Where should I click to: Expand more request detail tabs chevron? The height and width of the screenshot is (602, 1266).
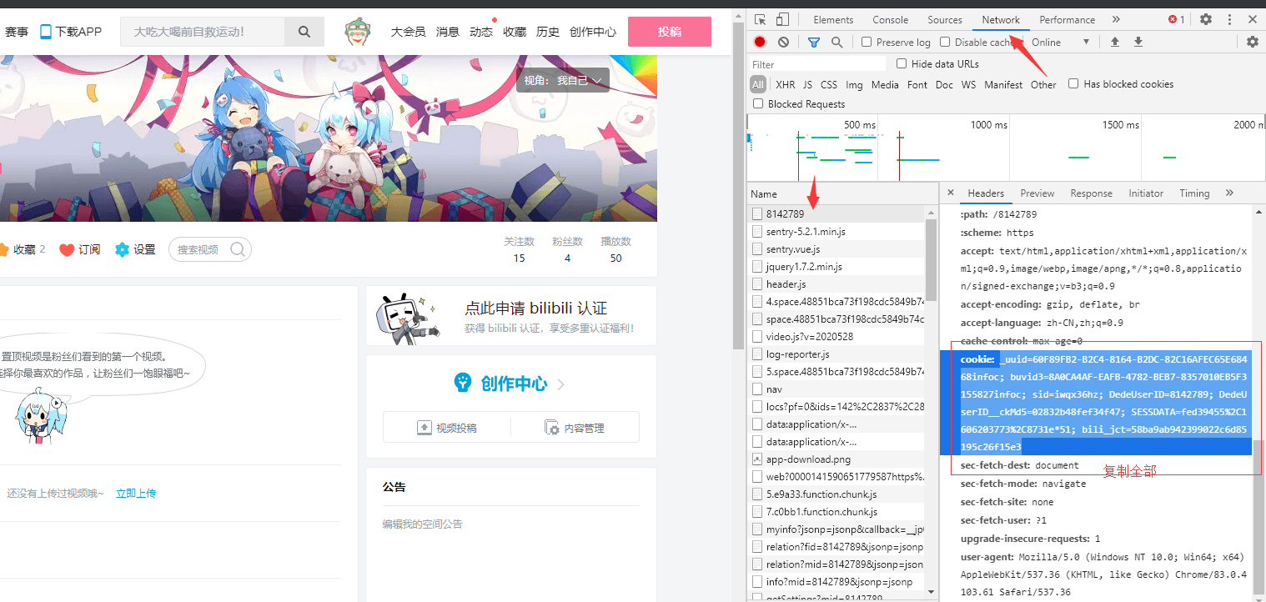click(1229, 193)
